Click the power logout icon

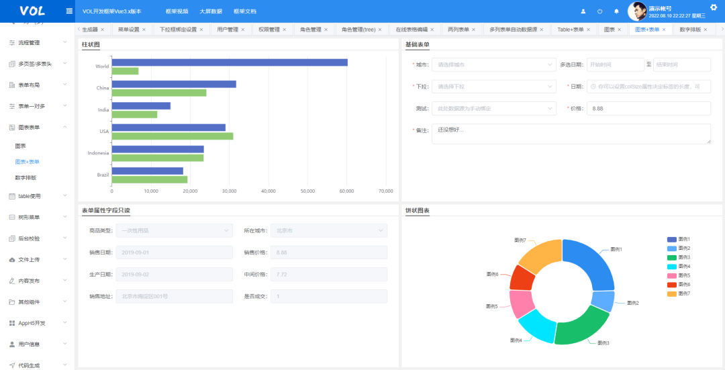pyautogui.click(x=599, y=11)
